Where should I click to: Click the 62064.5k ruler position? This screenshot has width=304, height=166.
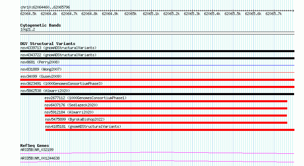28,14
